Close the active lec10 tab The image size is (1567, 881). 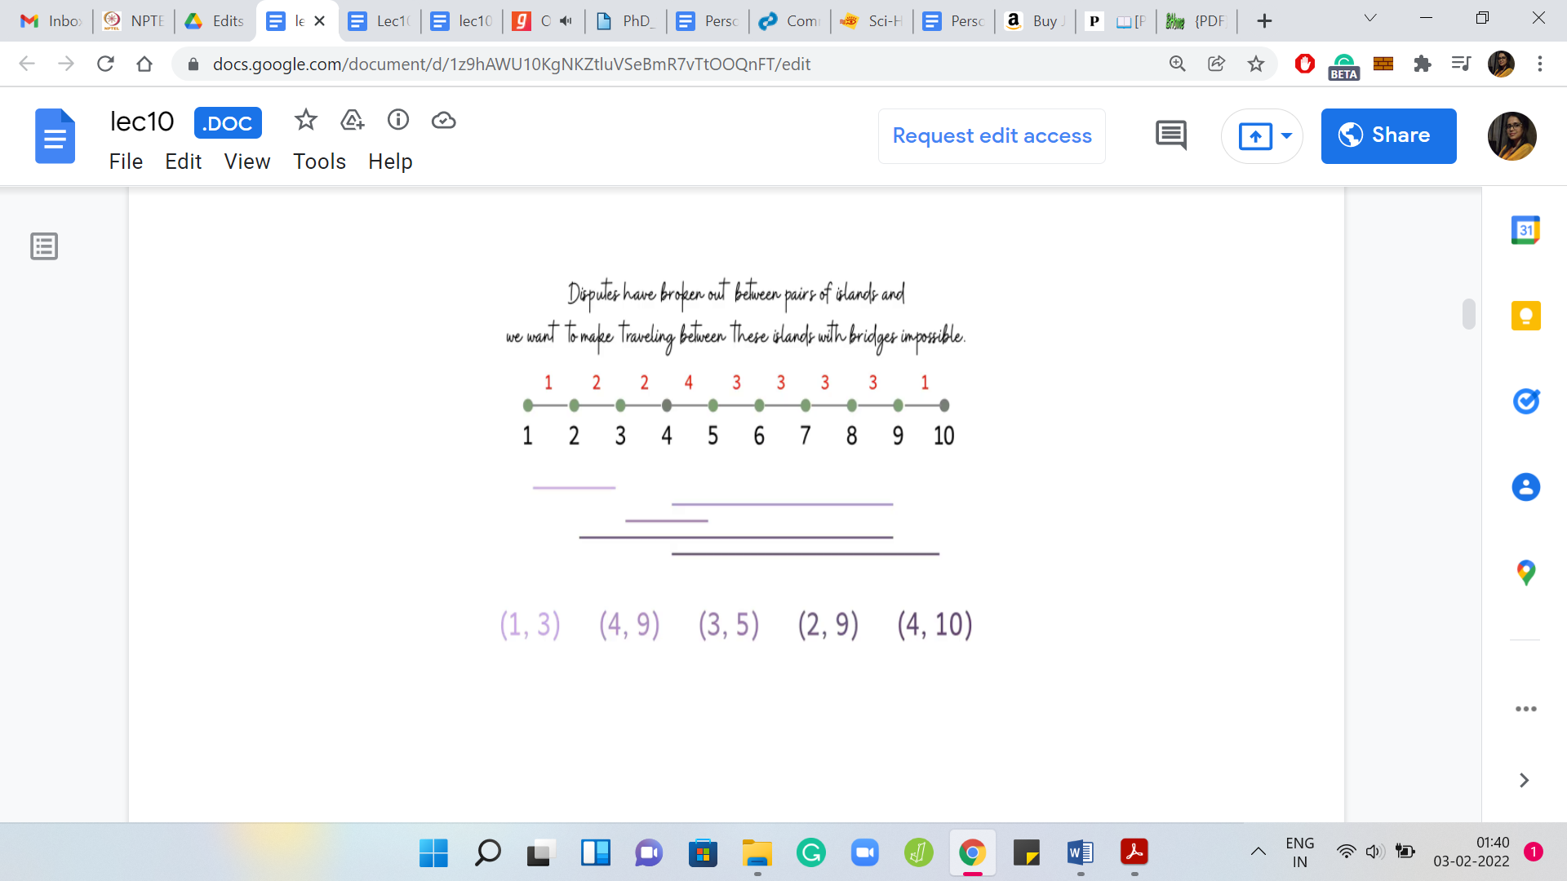coord(320,21)
